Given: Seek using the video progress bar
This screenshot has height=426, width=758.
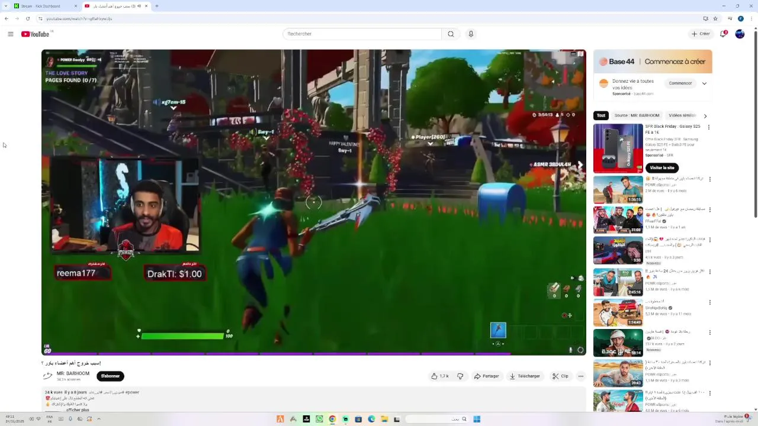Looking at the screenshot, I should pos(314,354).
